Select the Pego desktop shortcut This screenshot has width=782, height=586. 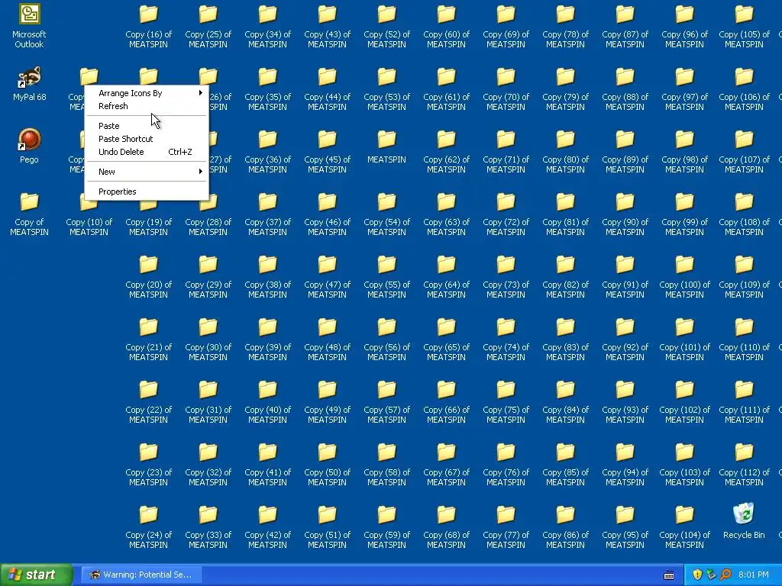29,146
